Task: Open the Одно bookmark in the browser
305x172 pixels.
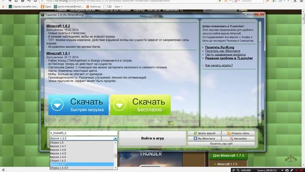Action: pos(46,6)
